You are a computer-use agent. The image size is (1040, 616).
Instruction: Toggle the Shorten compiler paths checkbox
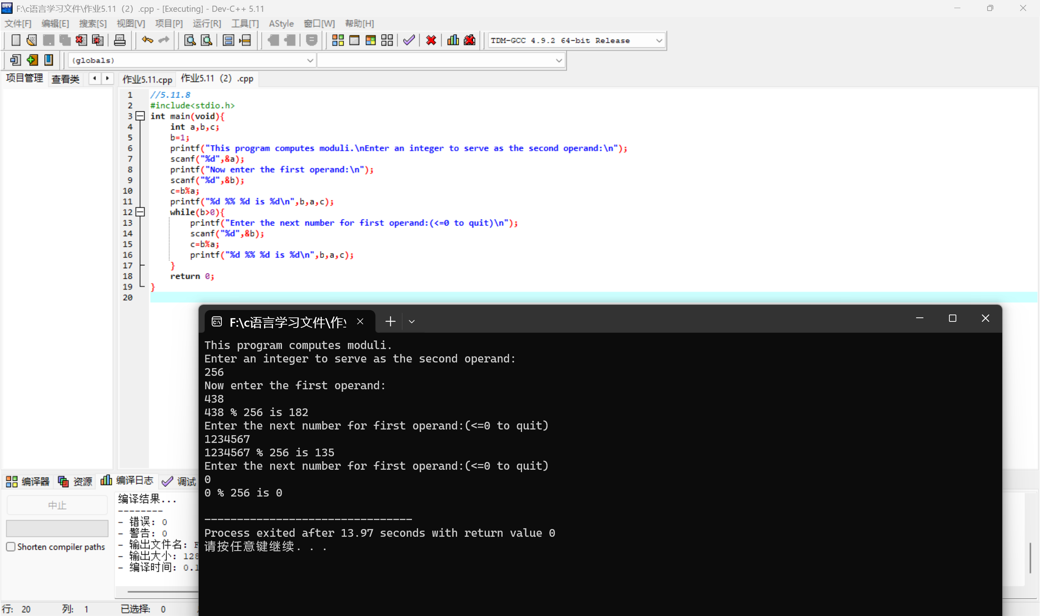pyautogui.click(x=11, y=547)
